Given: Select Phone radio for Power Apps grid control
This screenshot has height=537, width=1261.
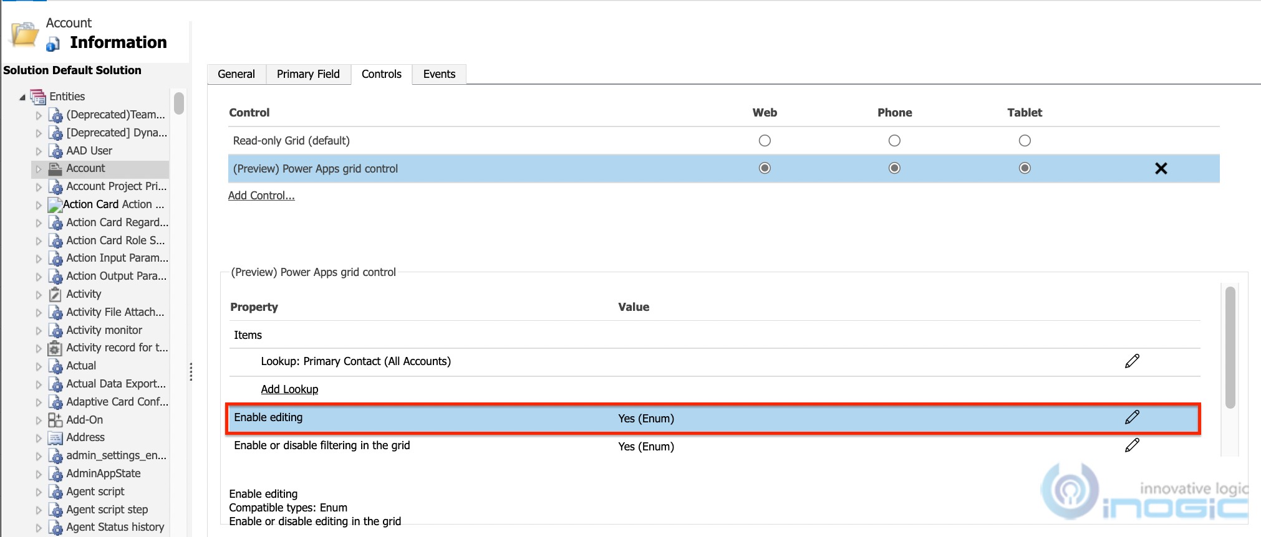Looking at the screenshot, I should click(894, 168).
